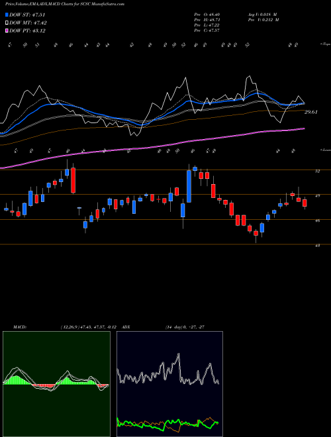Click the 'Pre L: 47.22' low value
Image resolution: width=331 pixels, height=437 pixels.
pos(207,25)
